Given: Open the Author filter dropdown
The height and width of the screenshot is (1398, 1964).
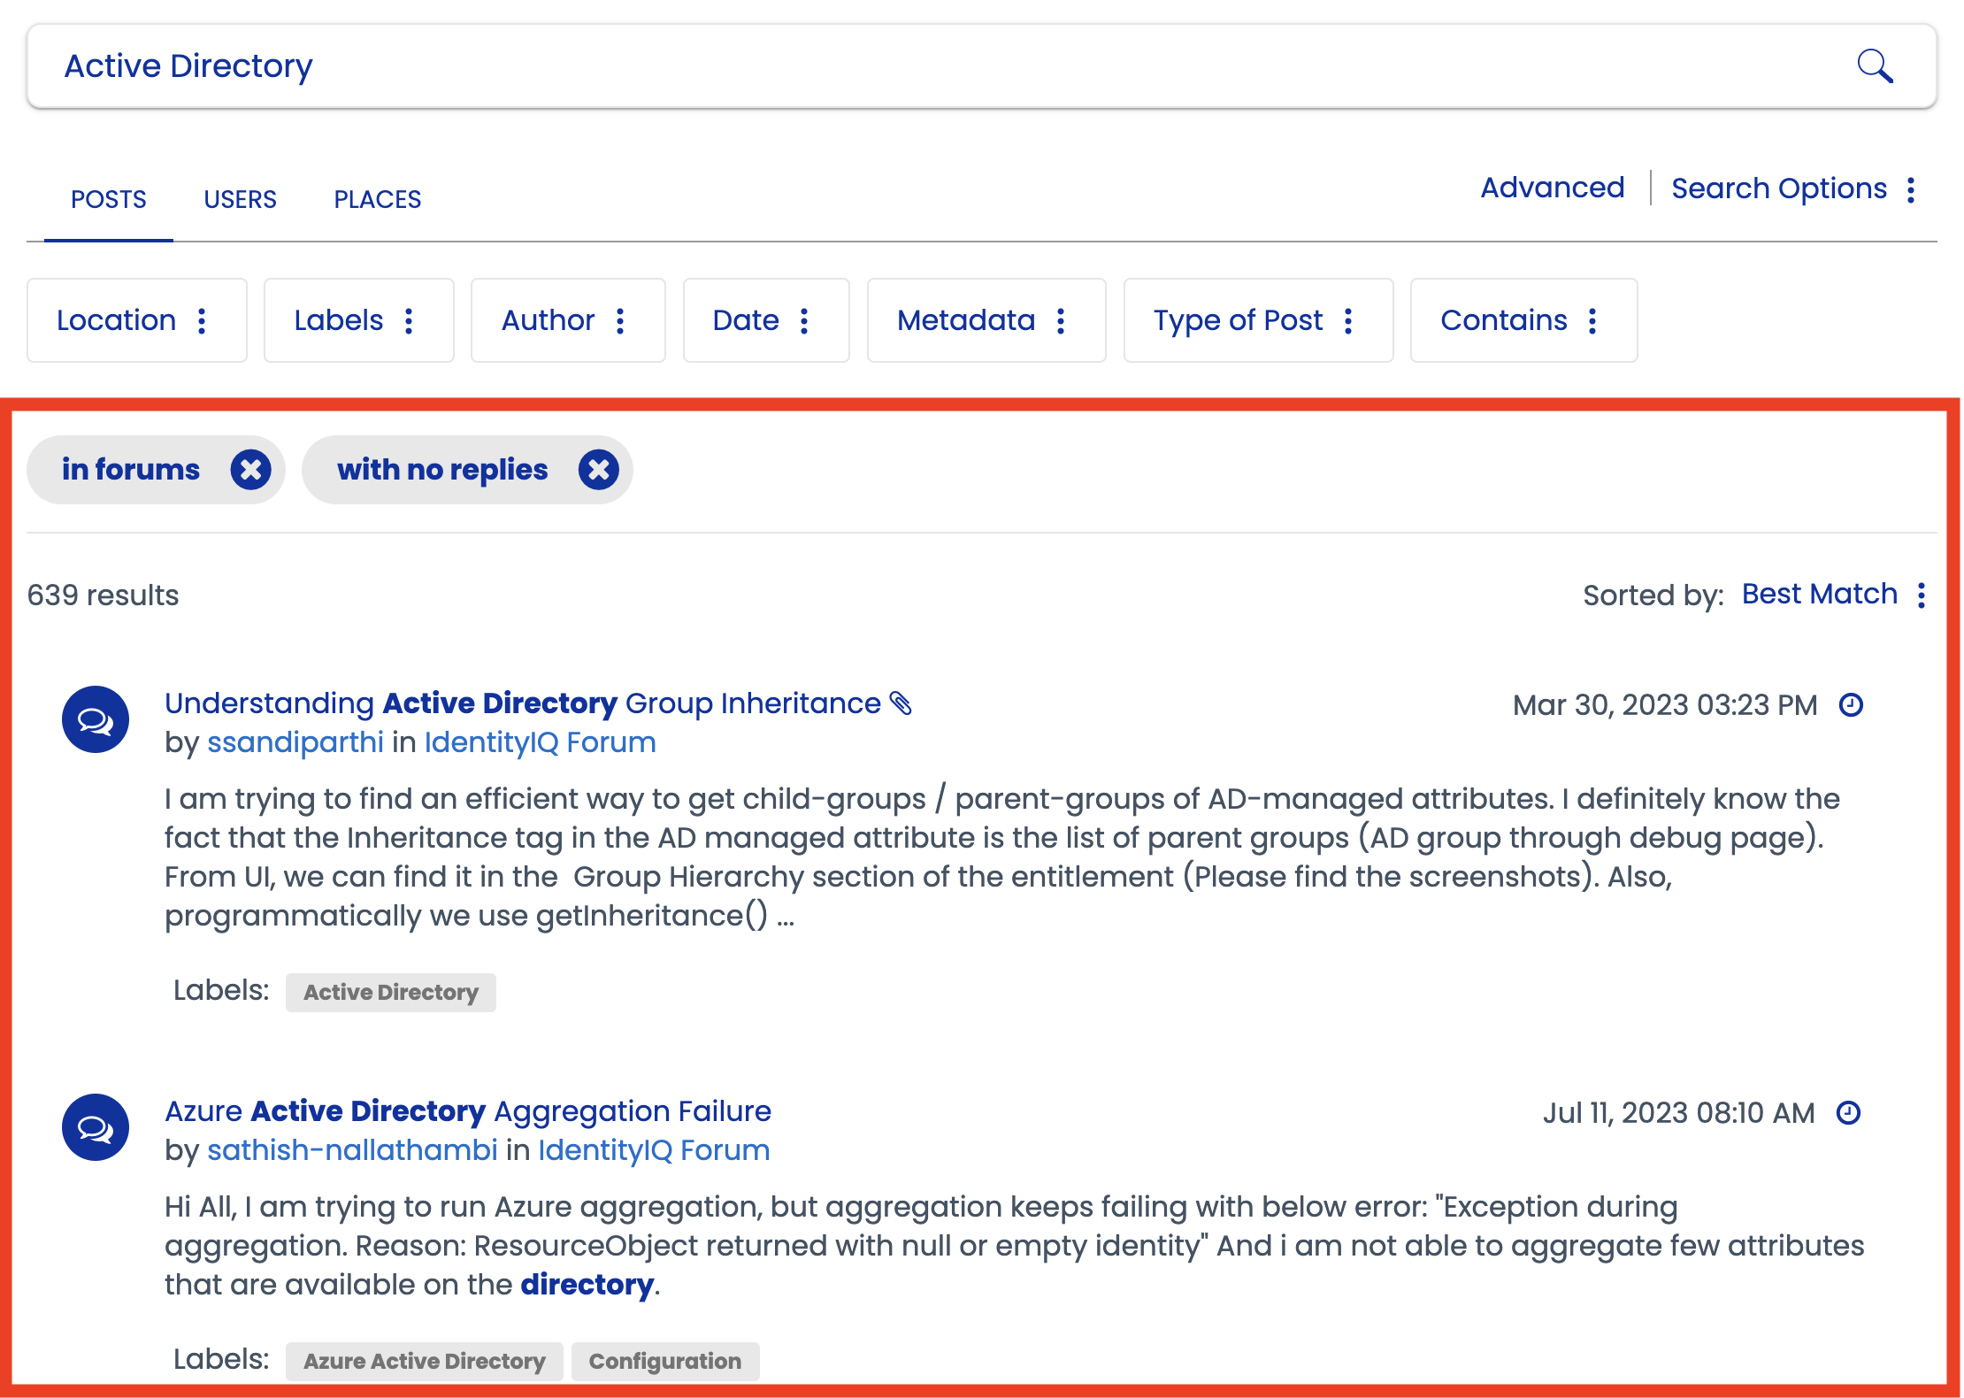Looking at the screenshot, I should [568, 320].
